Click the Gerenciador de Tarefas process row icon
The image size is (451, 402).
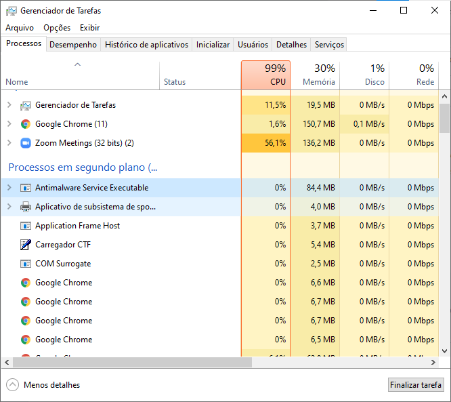click(x=26, y=105)
